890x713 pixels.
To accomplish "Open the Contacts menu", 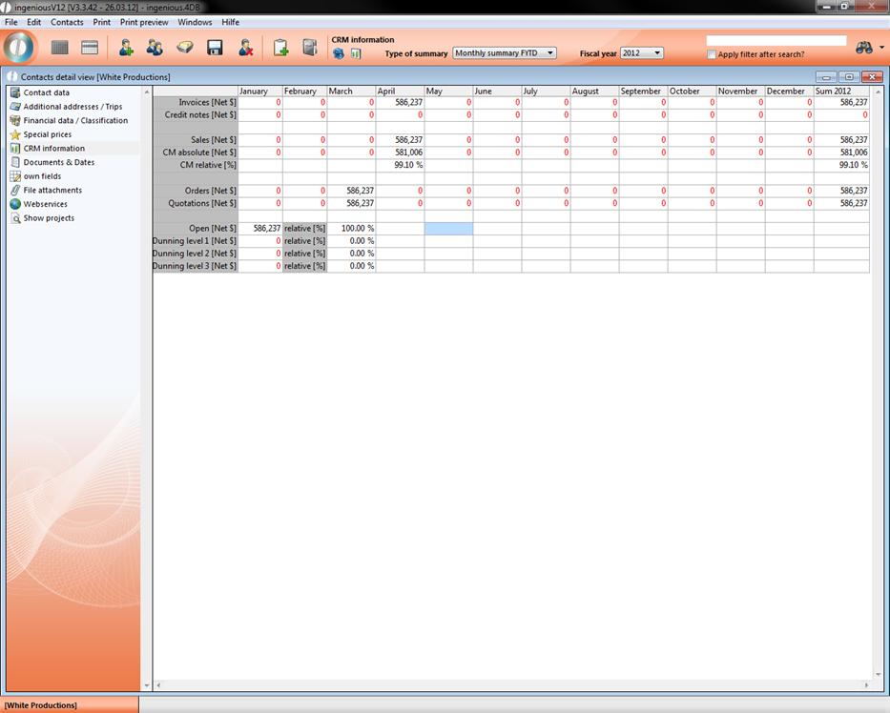I will coord(67,22).
